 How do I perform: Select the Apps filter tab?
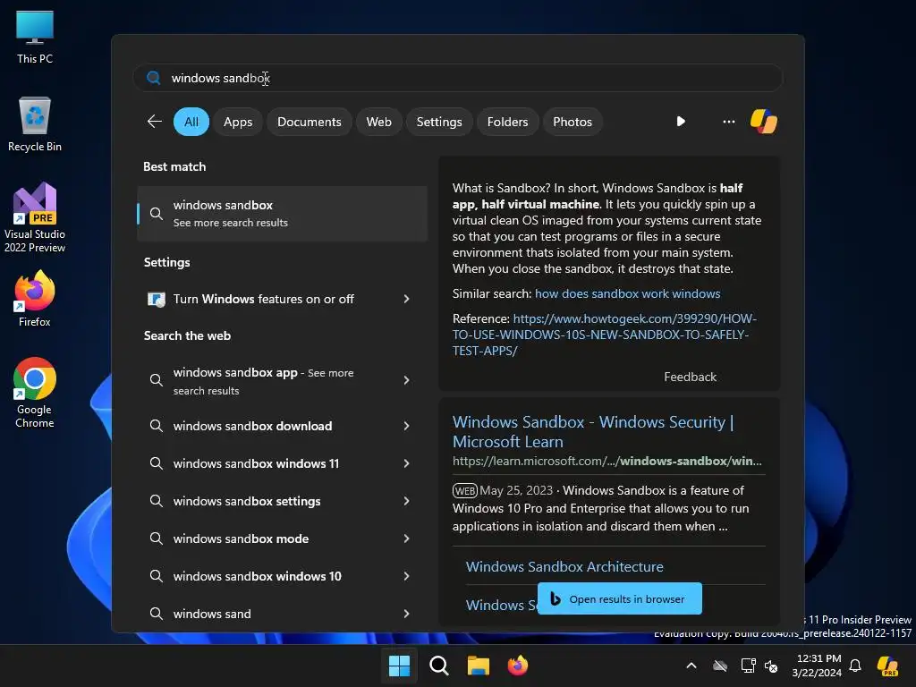(x=238, y=122)
